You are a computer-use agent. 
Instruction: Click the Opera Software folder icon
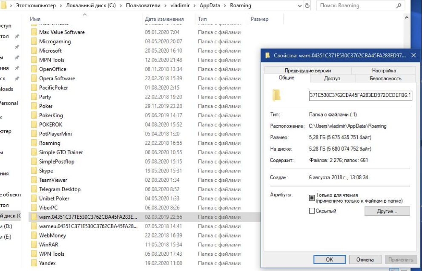click(x=34, y=79)
